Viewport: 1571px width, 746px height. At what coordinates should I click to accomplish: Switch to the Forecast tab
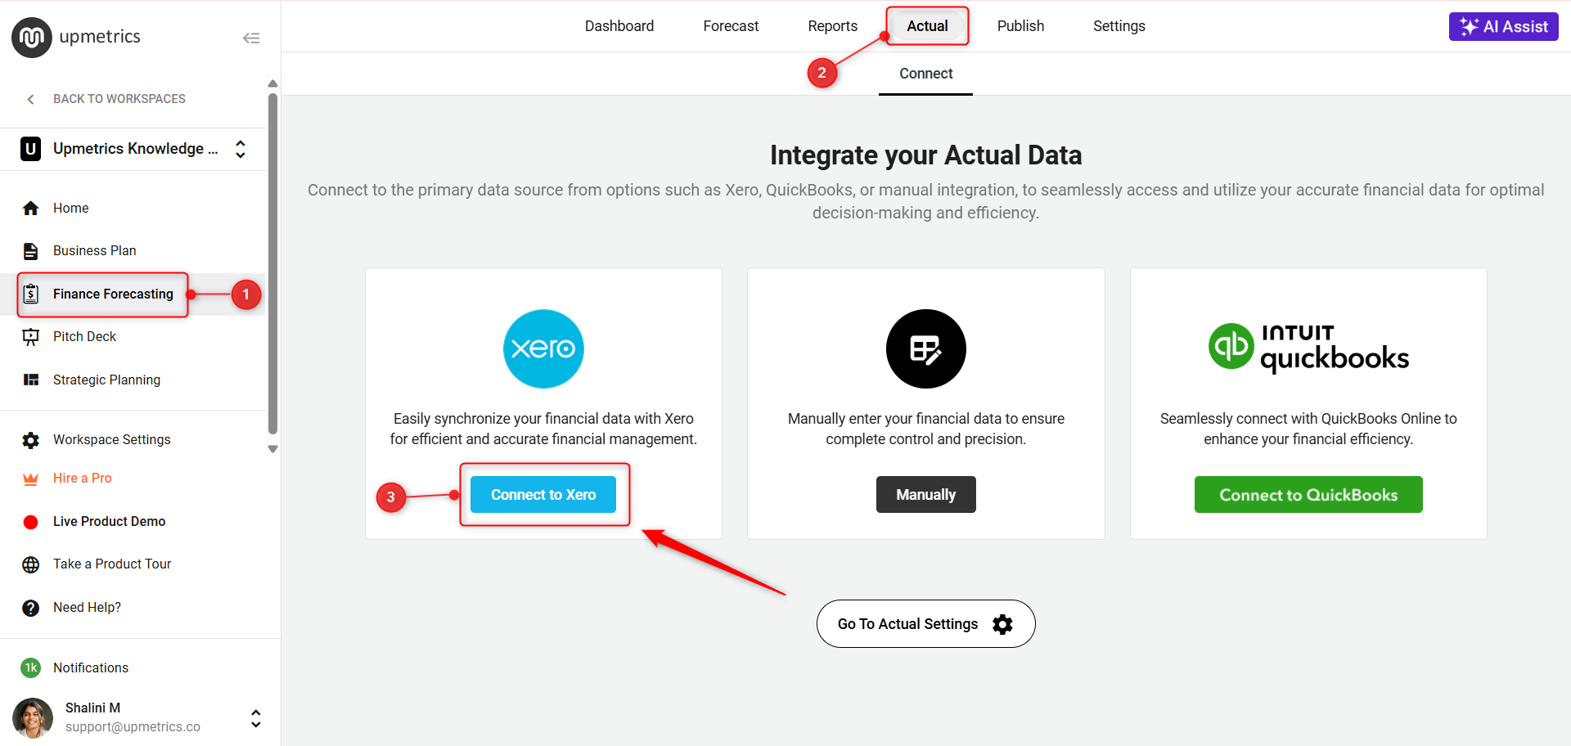point(731,26)
